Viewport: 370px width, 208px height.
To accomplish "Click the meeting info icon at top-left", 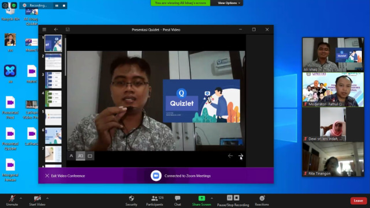I will point(5,5).
